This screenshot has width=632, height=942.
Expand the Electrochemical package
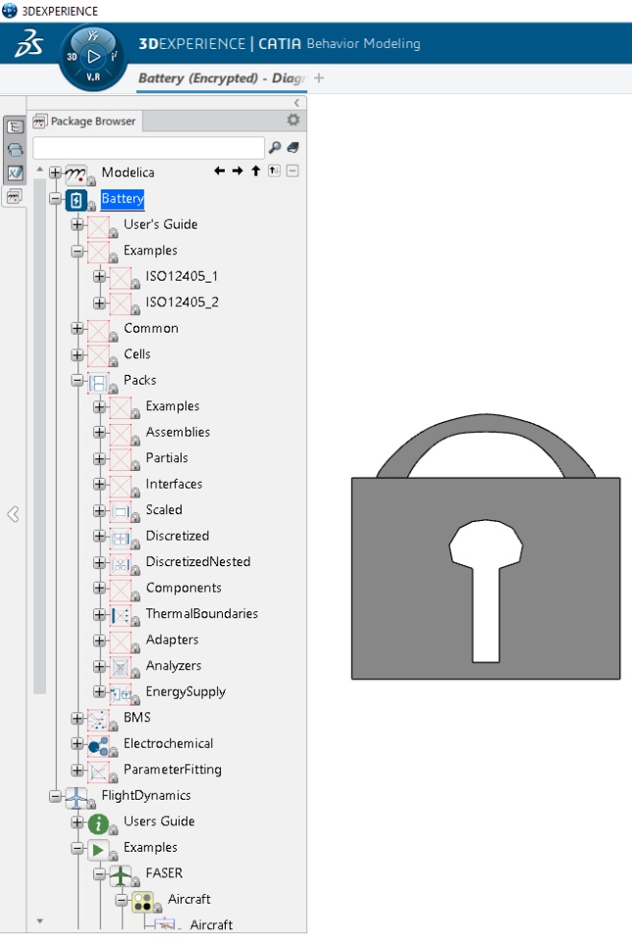[x=77, y=744]
